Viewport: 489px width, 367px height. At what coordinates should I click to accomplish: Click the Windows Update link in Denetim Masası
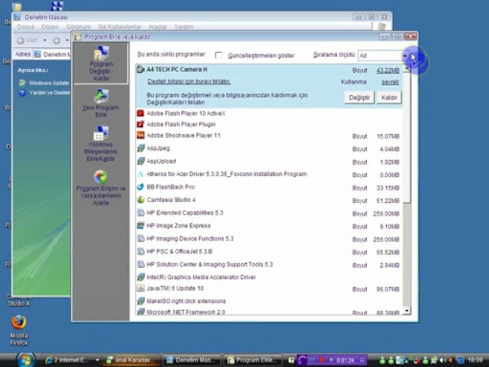point(49,83)
